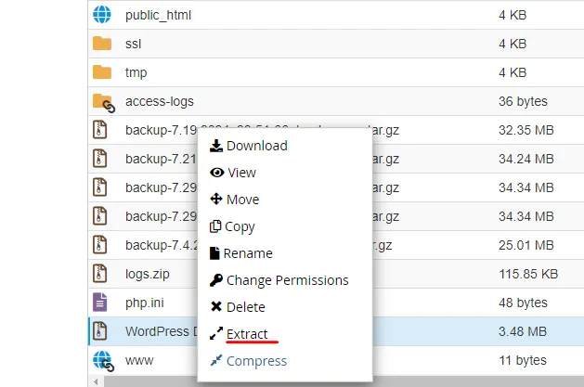Click the archive icon for backup-7.4 file
Screen dimensions: 584x387
100,245
